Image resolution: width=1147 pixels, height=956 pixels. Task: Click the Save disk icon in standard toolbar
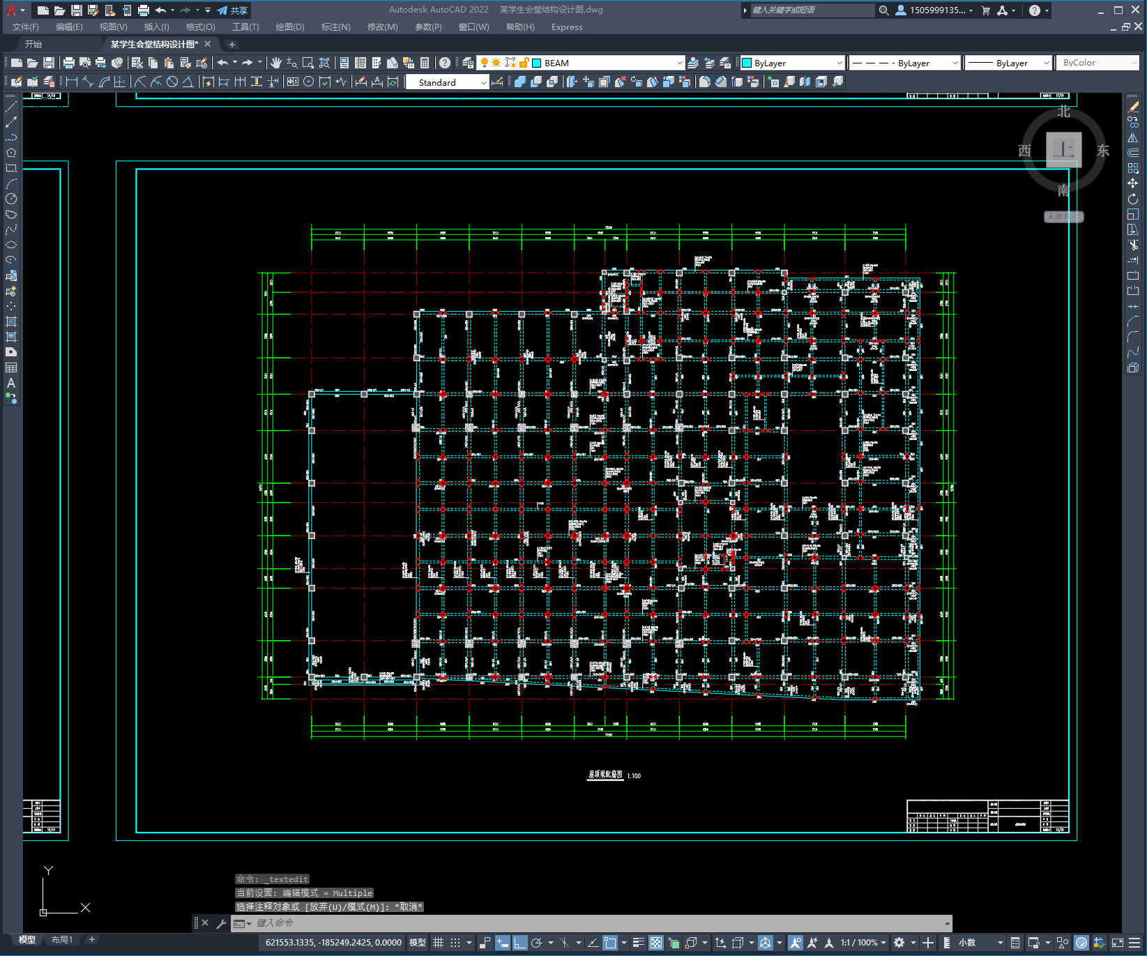pyautogui.click(x=49, y=63)
